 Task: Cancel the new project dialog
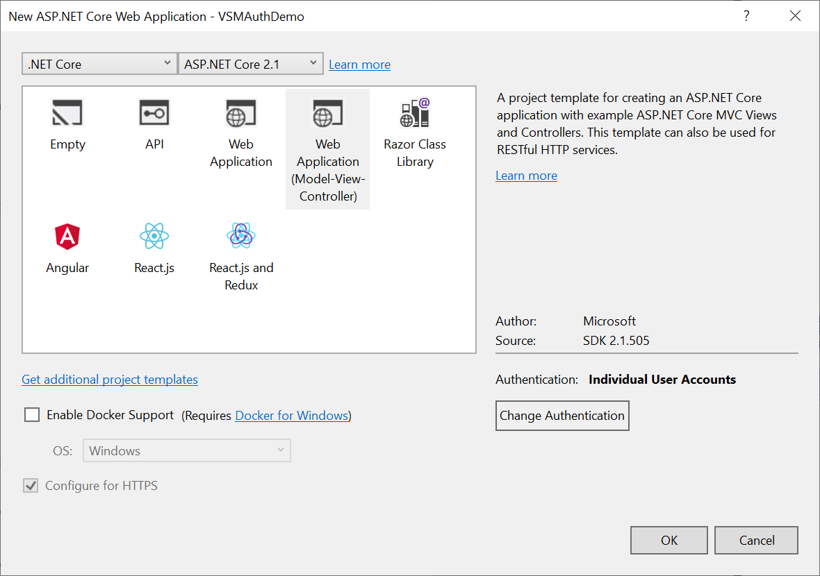coord(756,541)
